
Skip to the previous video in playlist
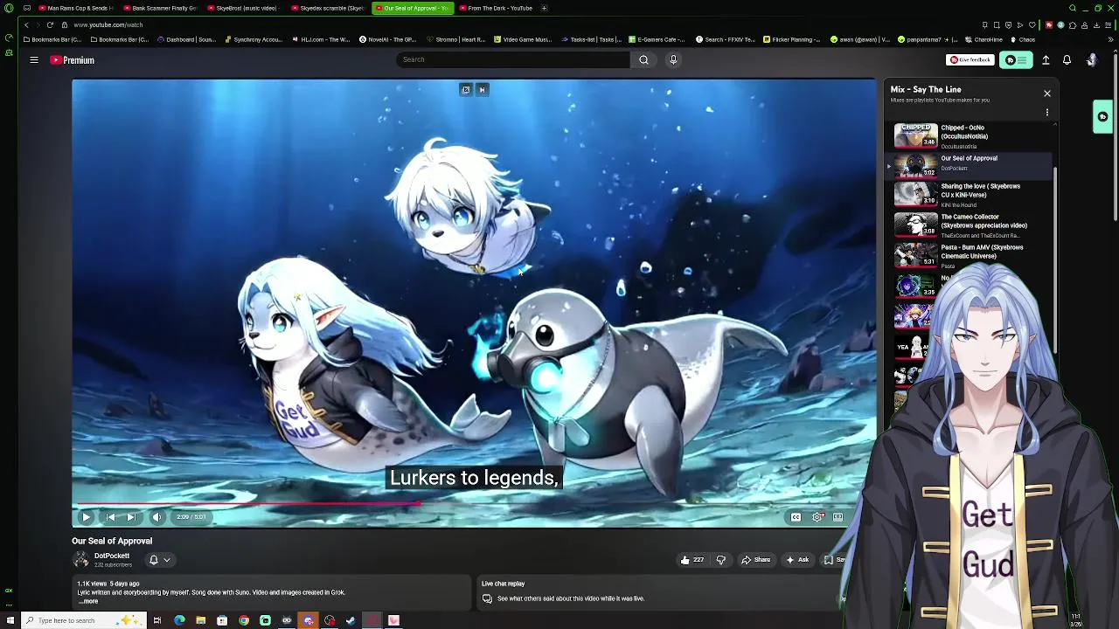click(110, 517)
